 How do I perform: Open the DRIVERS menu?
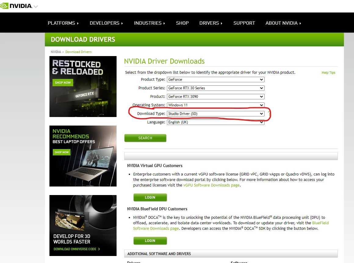click(x=211, y=23)
